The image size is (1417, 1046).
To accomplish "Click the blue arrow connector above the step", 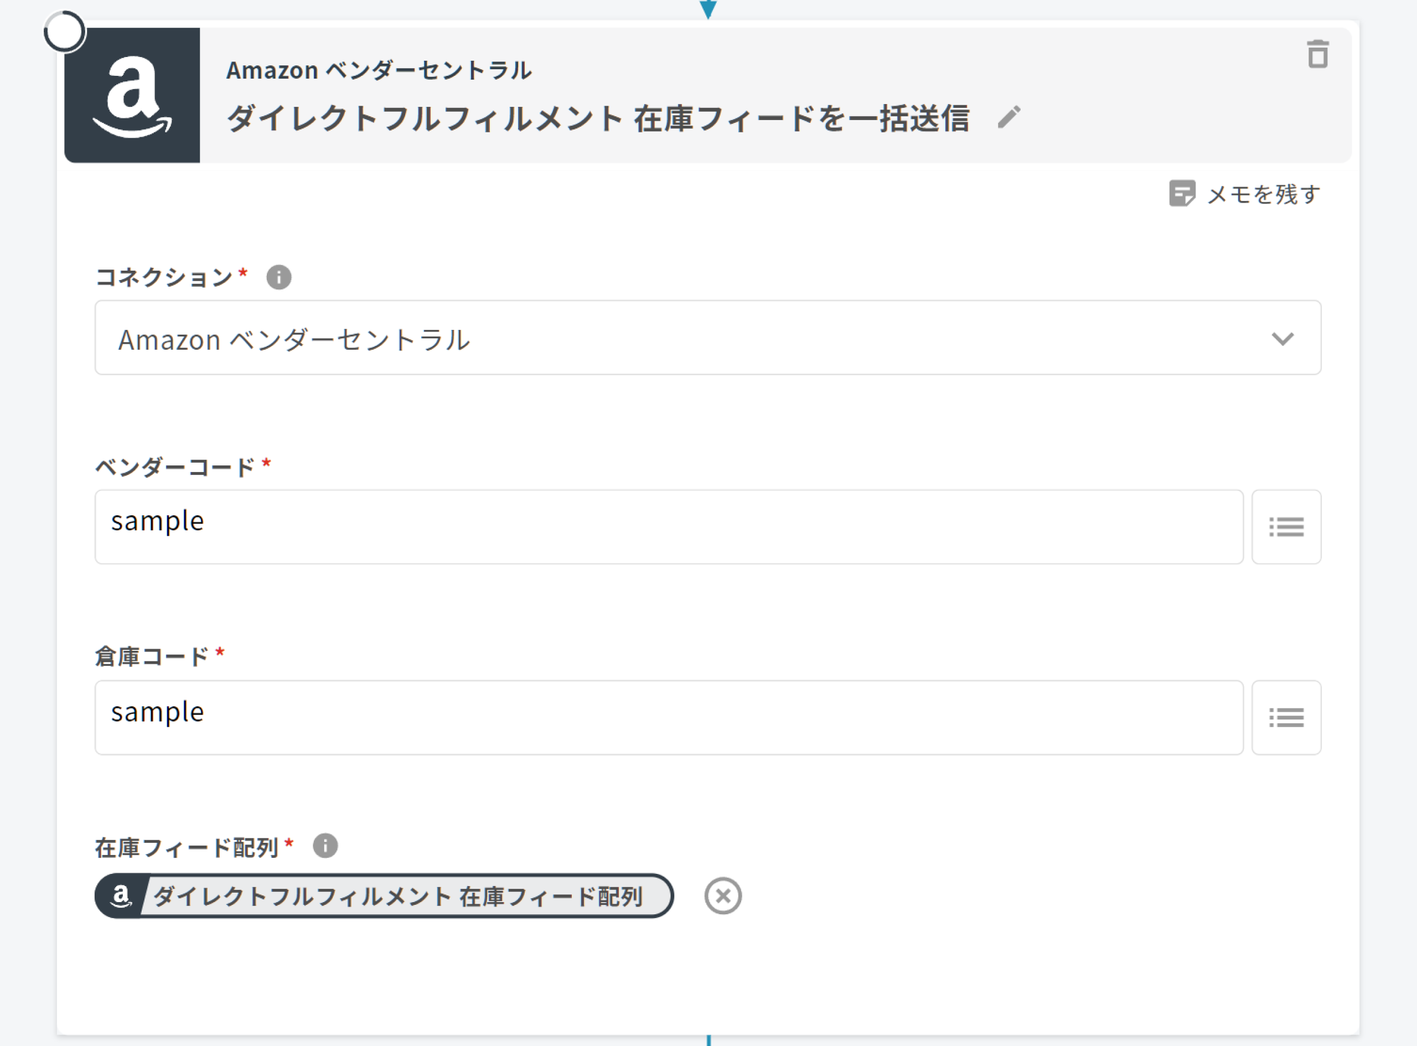I will (708, 9).
